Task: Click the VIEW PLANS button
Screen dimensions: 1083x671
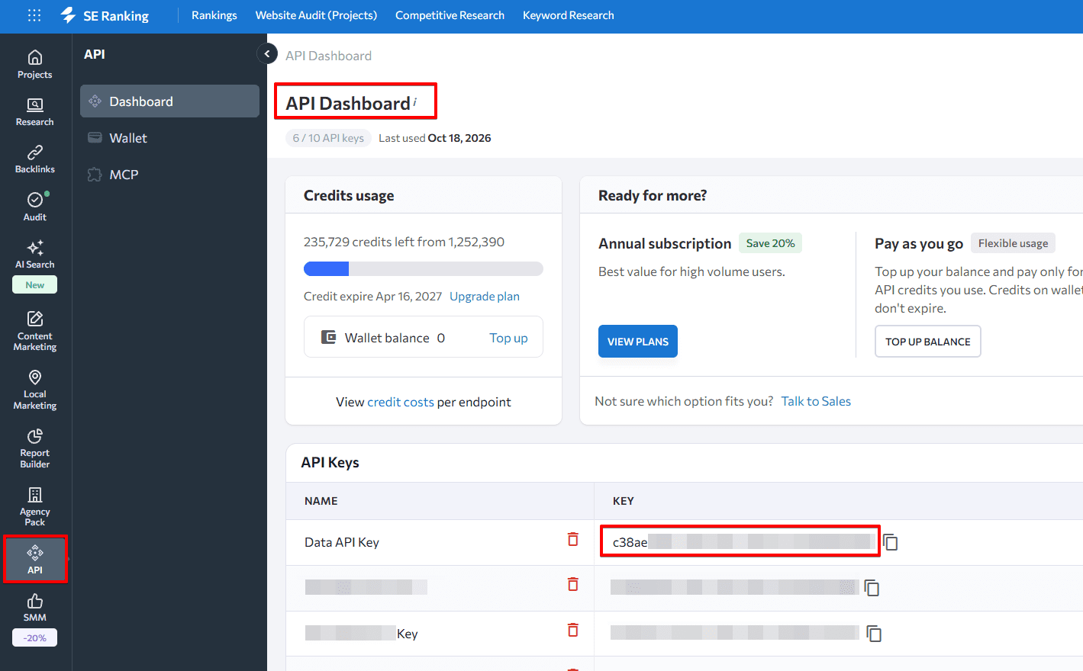Action: point(638,342)
